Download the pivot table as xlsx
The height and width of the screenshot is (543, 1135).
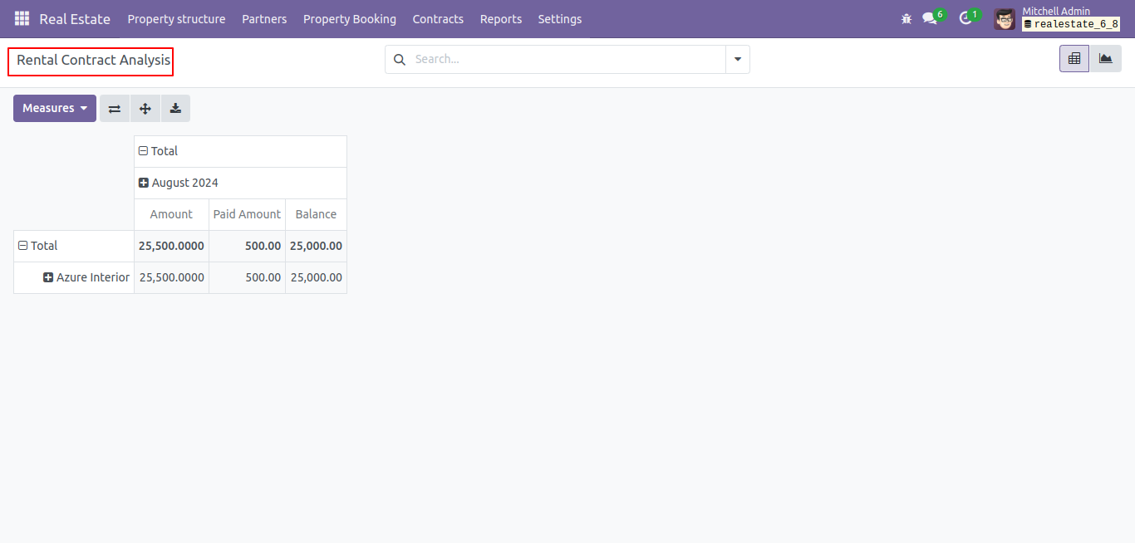pos(175,108)
